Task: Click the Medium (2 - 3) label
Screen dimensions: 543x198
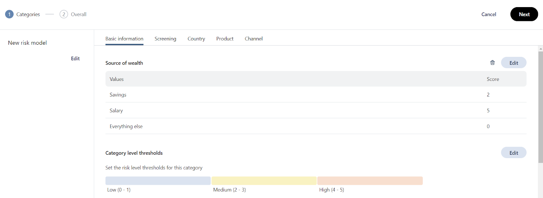Action: coord(229,190)
